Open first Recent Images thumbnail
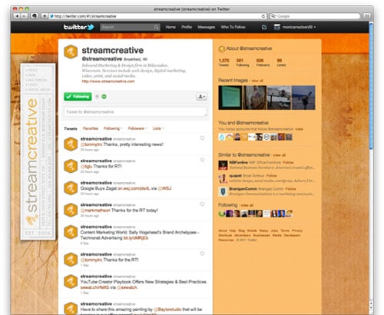The height and width of the screenshot is (315, 384). (230, 98)
